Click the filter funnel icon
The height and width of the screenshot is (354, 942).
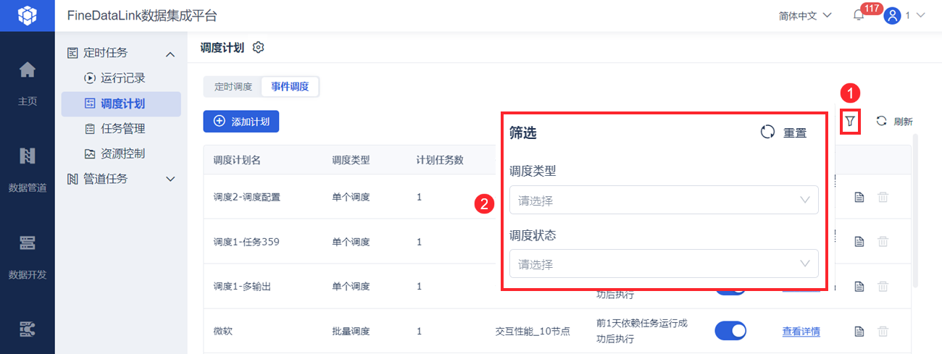850,122
